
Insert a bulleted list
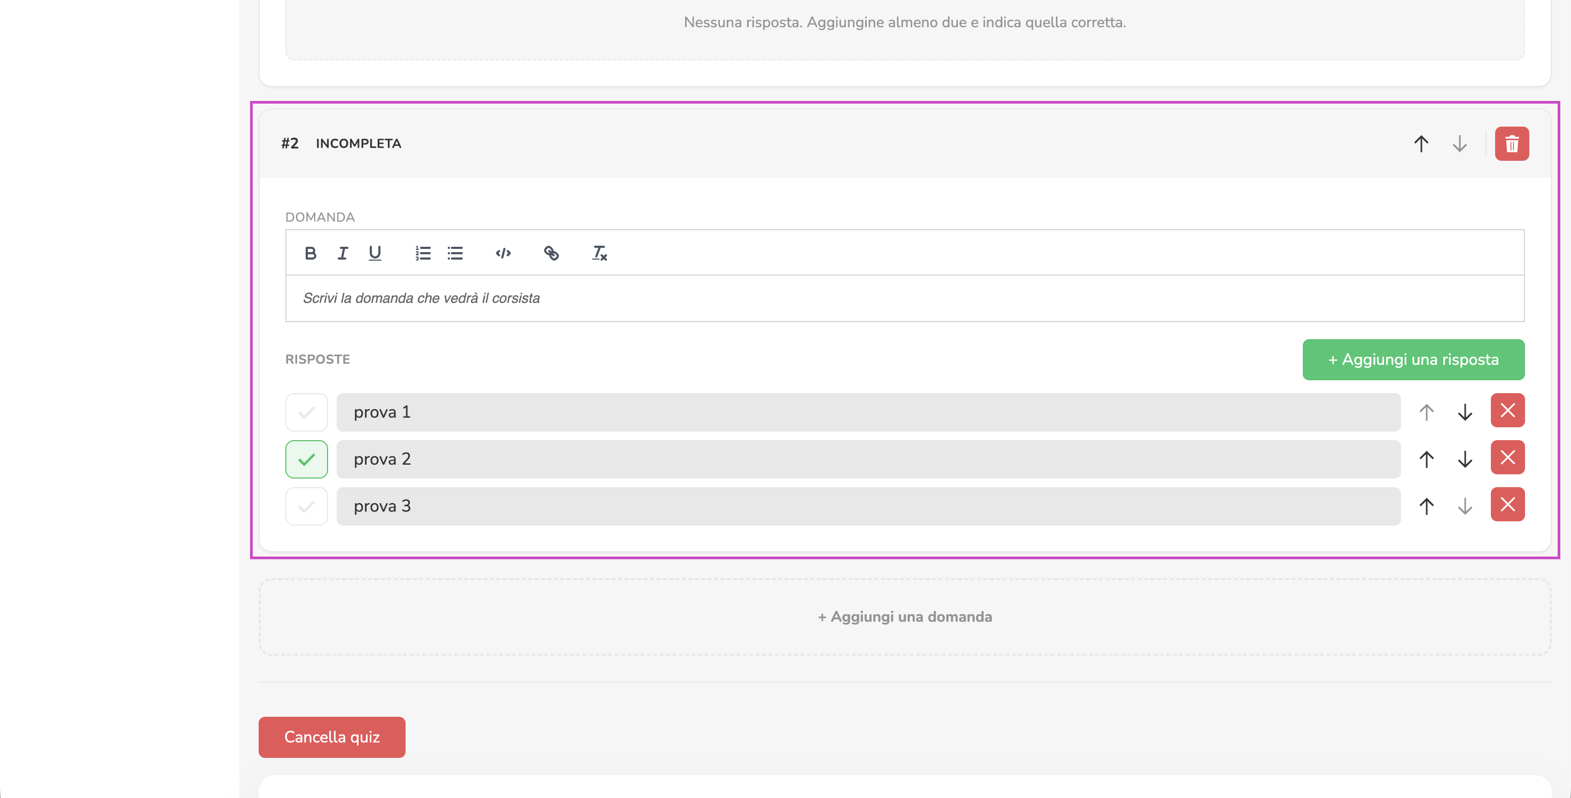(x=455, y=253)
